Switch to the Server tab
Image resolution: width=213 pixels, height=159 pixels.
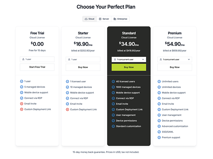click(104, 19)
